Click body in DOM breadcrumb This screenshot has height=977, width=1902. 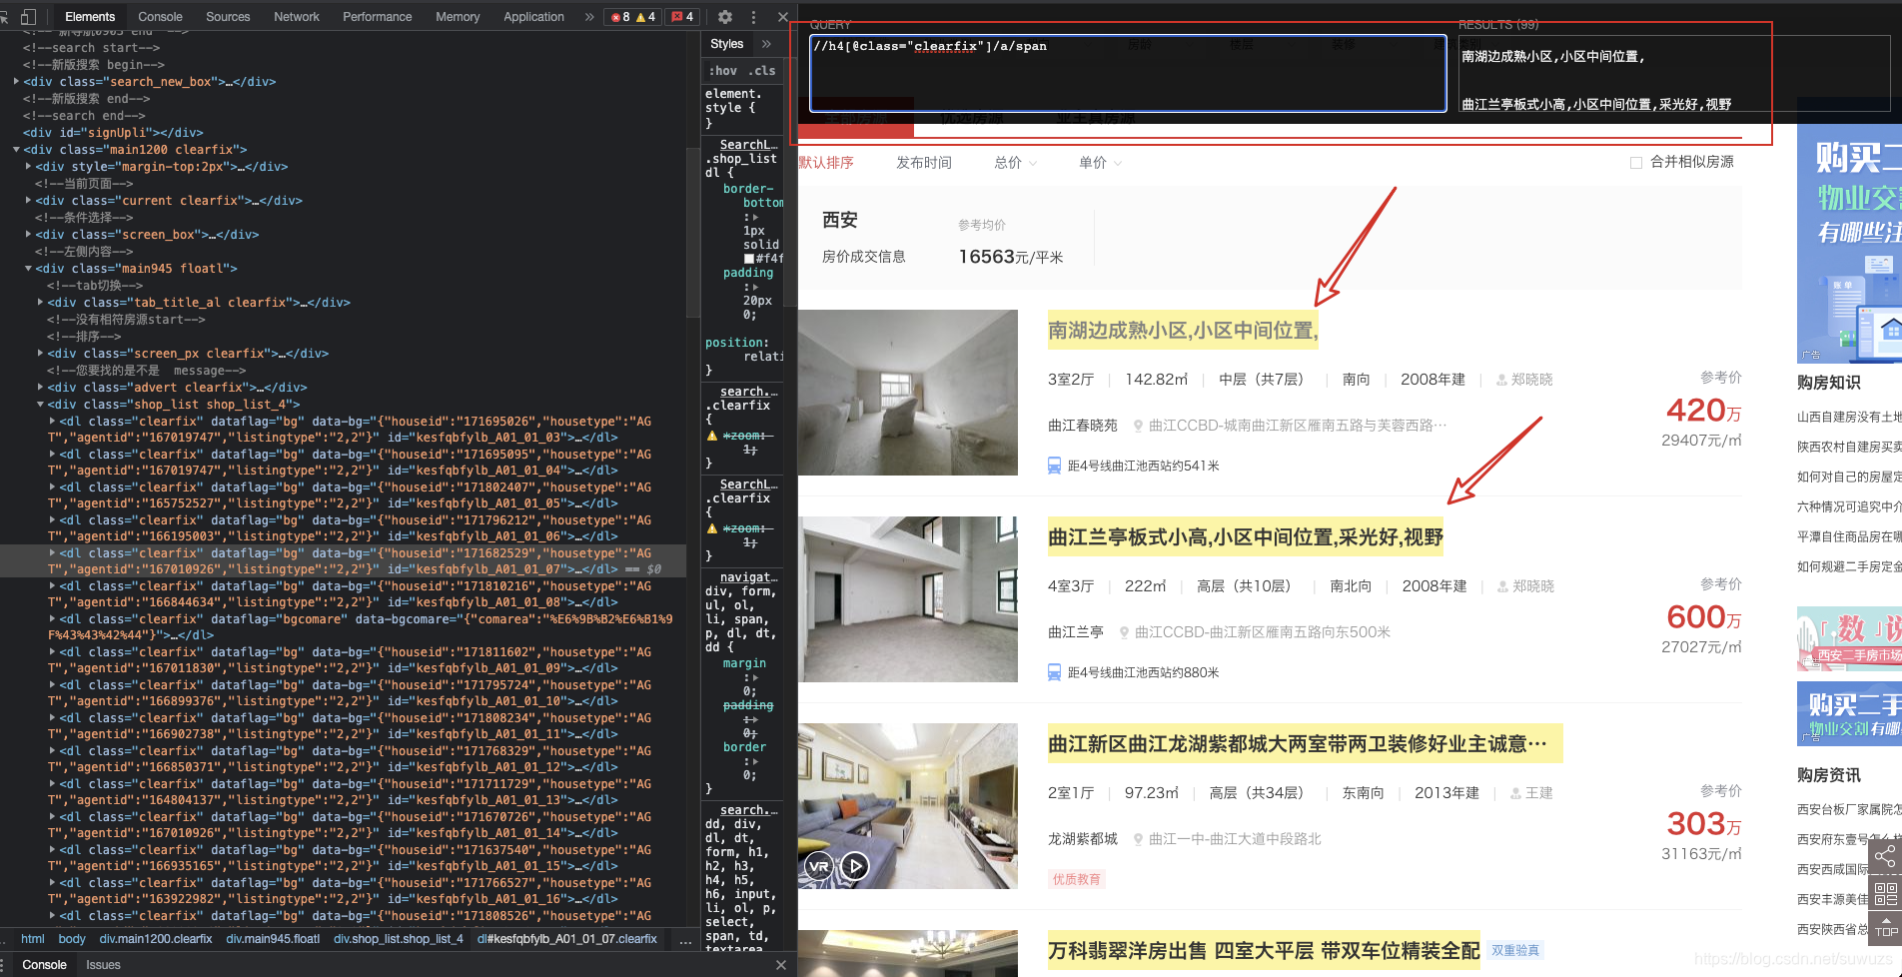pyautogui.click(x=72, y=939)
